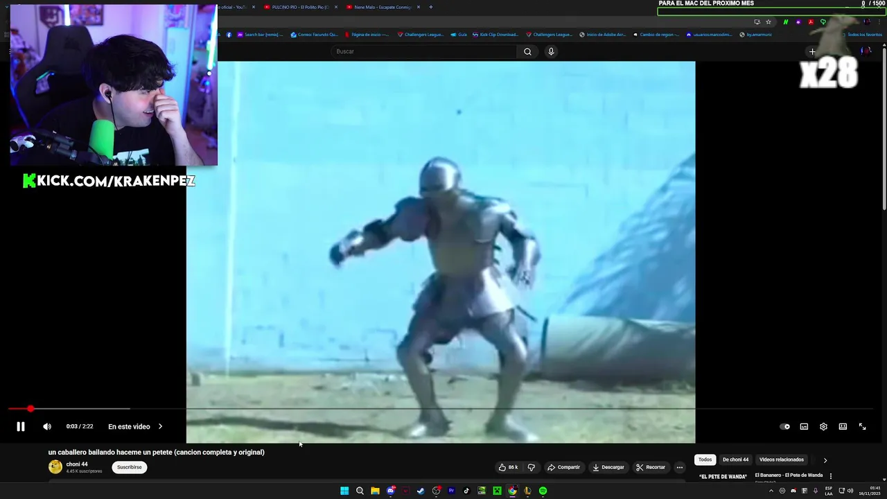Open Discord from the taskbar
887x499 pixels.
[390, 491]
